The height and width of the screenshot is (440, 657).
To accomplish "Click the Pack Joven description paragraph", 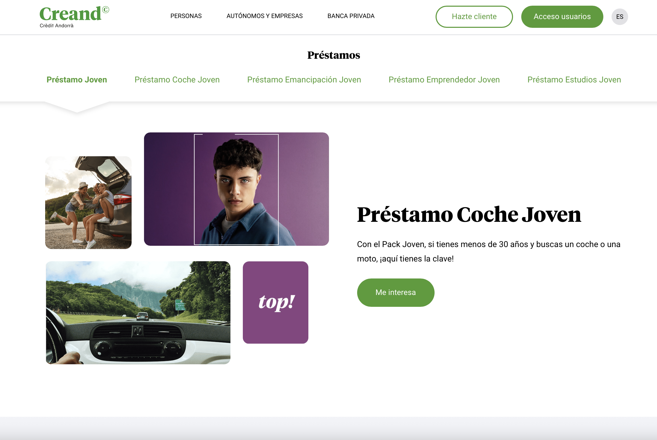I will [488, 251].
